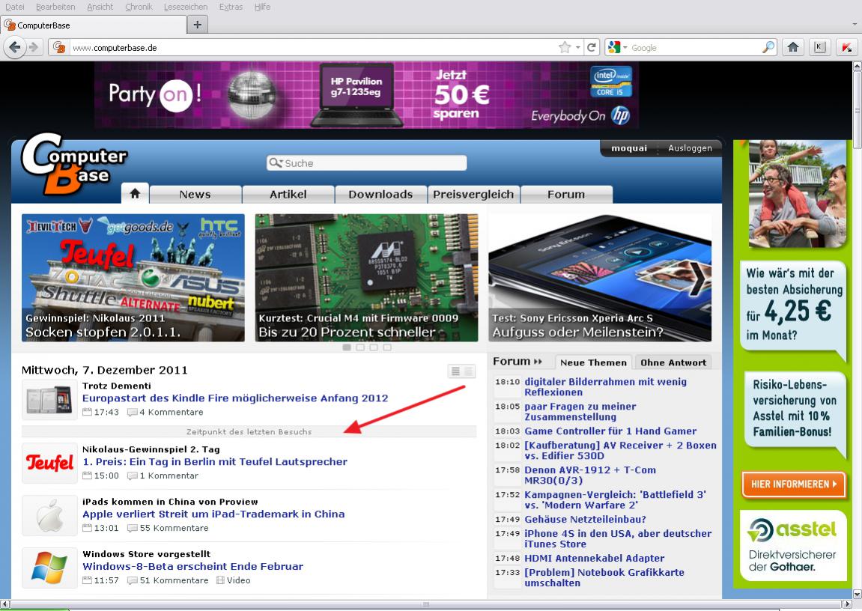Go back with the browser back arrow

[15, 48]
